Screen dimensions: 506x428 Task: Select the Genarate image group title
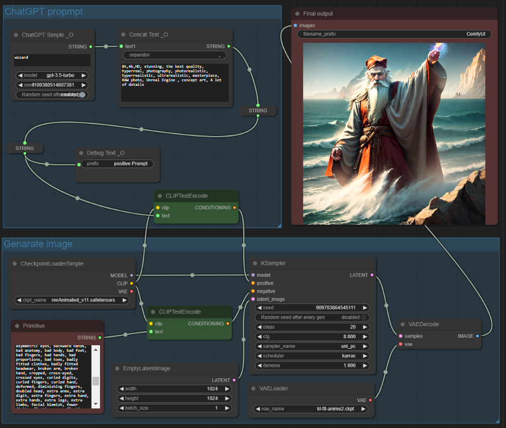[x=38, y=244]
